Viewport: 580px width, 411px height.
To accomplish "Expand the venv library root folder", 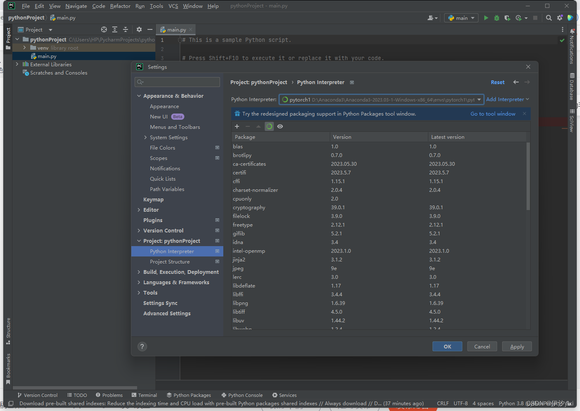I will (24, 48).
